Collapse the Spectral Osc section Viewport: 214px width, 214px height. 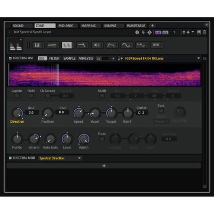pyautogui.click(x=10, y=59)
